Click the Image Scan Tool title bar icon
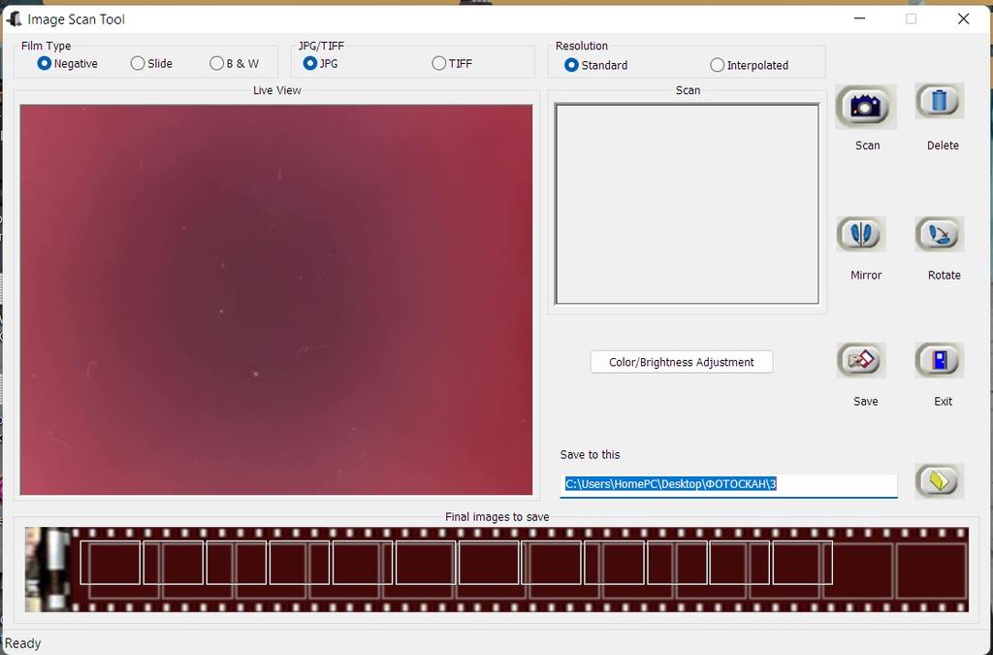The height and width of the screenshot is (655, 993). coord(14,18)
